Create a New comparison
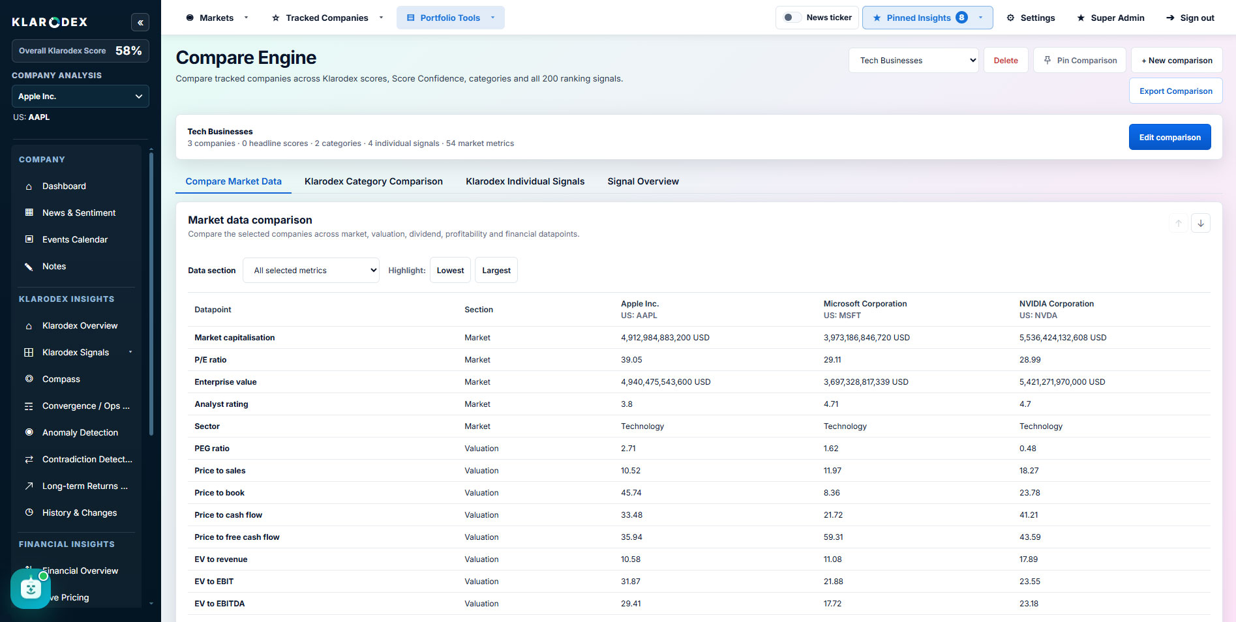This screenshot has height=622, width=1236. point(1177,61)
